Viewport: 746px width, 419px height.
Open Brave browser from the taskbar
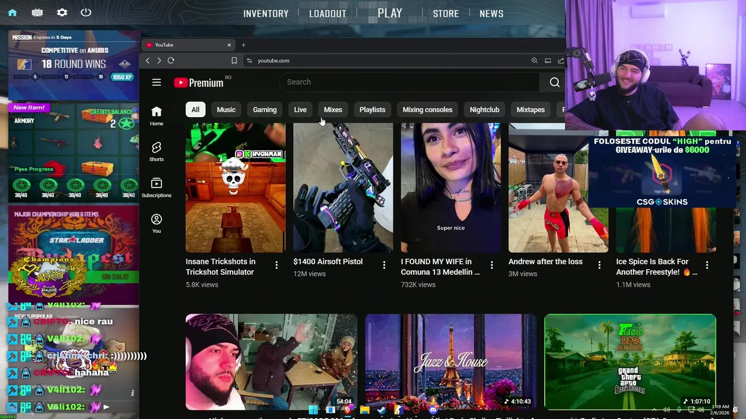pyautogui.click(x=347, y=409)
